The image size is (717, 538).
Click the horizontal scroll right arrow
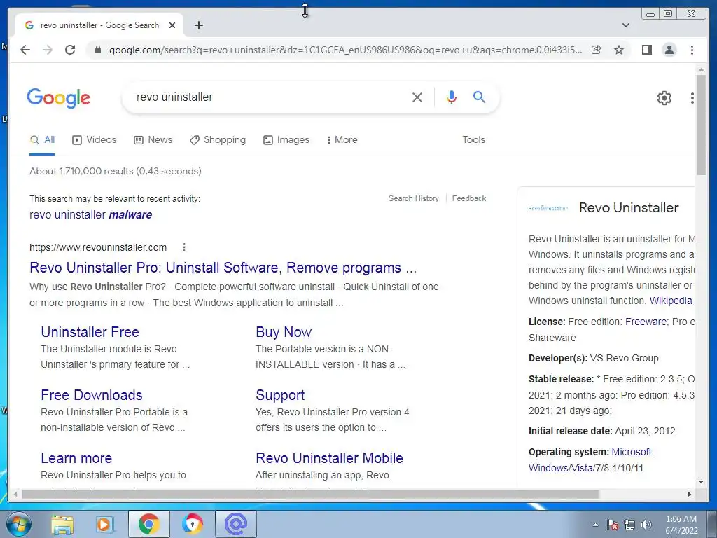click(690, 494)
